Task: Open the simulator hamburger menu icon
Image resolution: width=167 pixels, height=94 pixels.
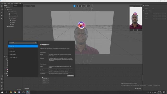Action: [140, 6]
